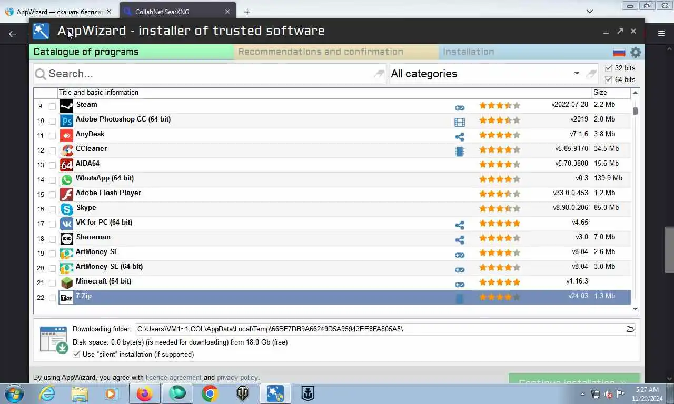
Task: Go back in the browser
Action: click(x=13, y=34)
